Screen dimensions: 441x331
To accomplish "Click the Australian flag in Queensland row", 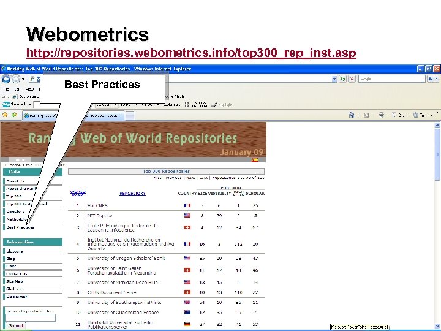I will tap(187, 313).
